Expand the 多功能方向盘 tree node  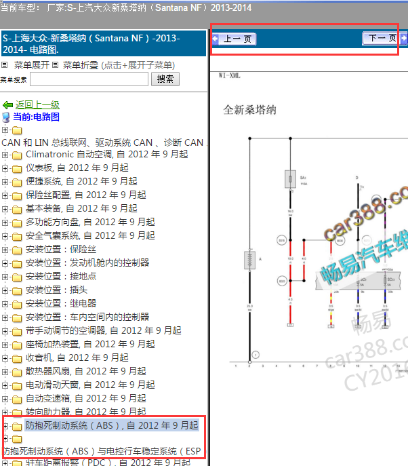[5, 222]
